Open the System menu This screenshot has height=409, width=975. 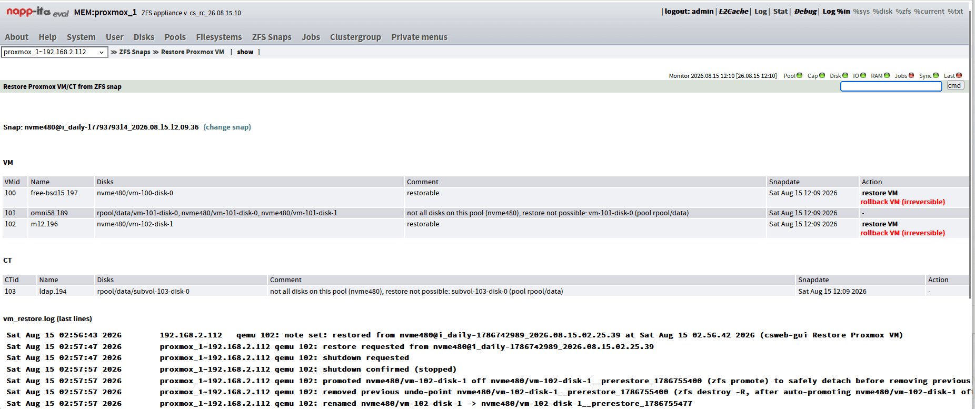[x=81, y=37]
